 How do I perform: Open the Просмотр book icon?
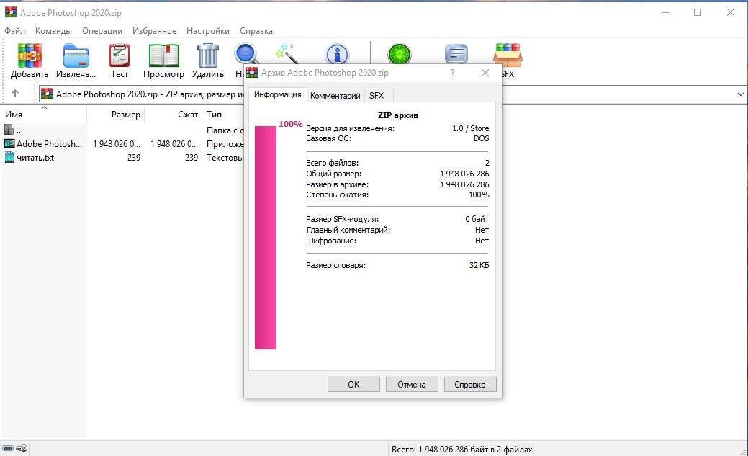pyautogui.click(x=163, y=55)
